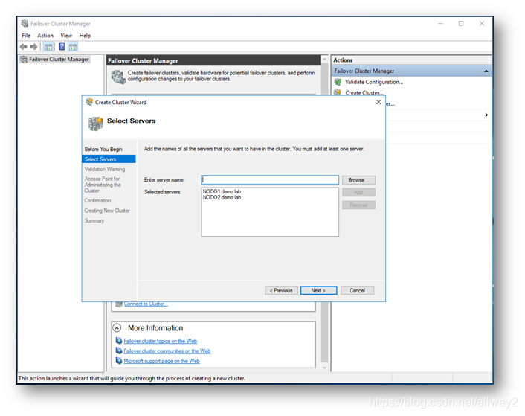Screen dimensions: 525x416
Task: Click the Forward arrow toolbar icon
Action: click(33, 47)
